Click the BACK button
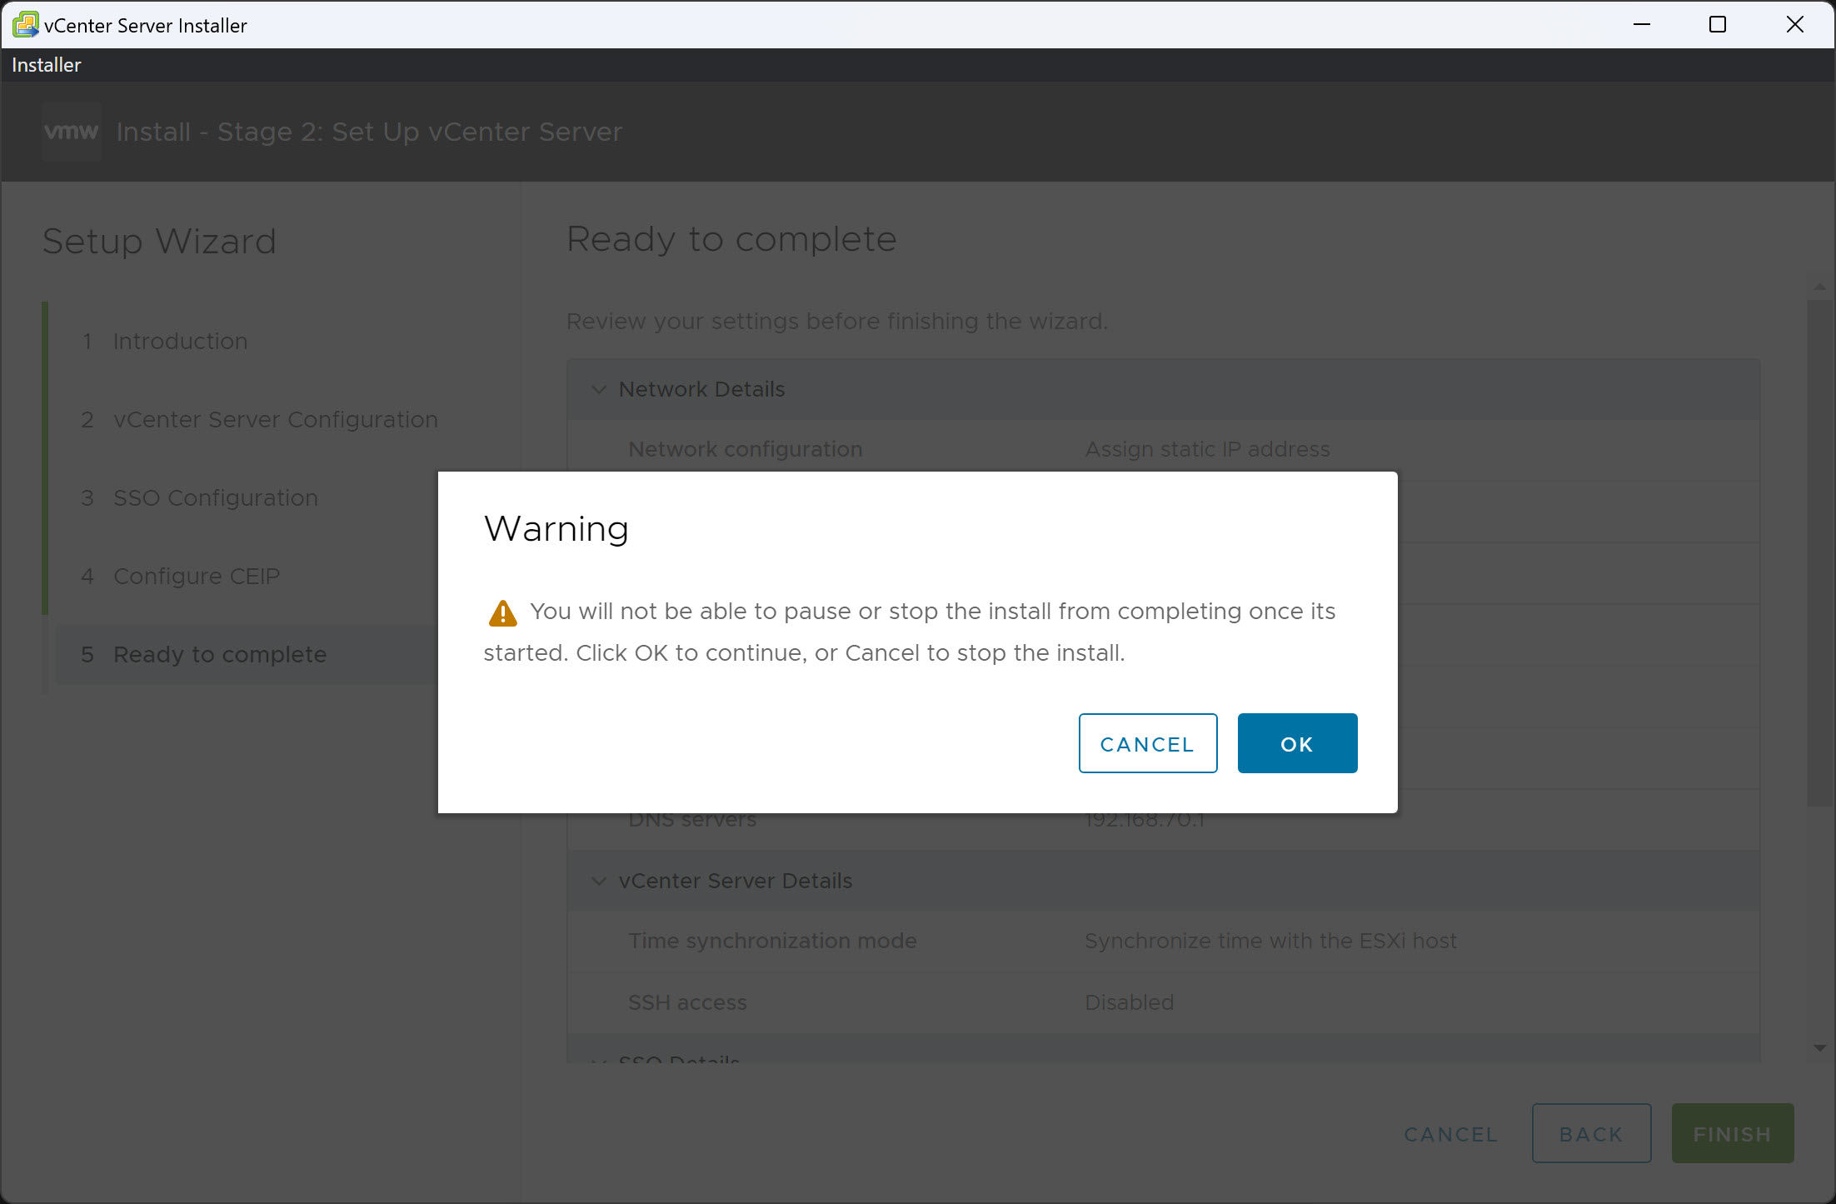 coord(1590,1134)
